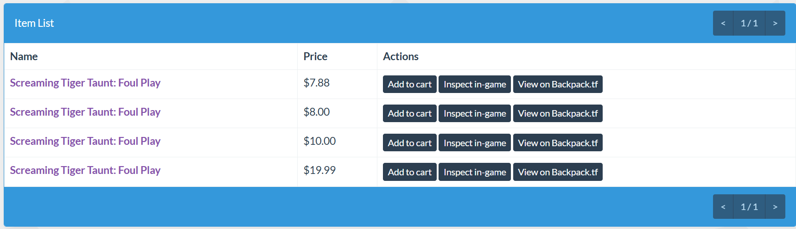Inspect the $8.00 item in-game
Screen dimensions: 796x229
pos(475,113)
